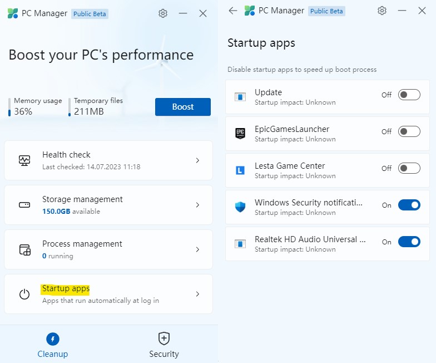Click 'Apps that run automatically at log in'
This screenshot has width=436, height=363.
[x=101, y=301]
